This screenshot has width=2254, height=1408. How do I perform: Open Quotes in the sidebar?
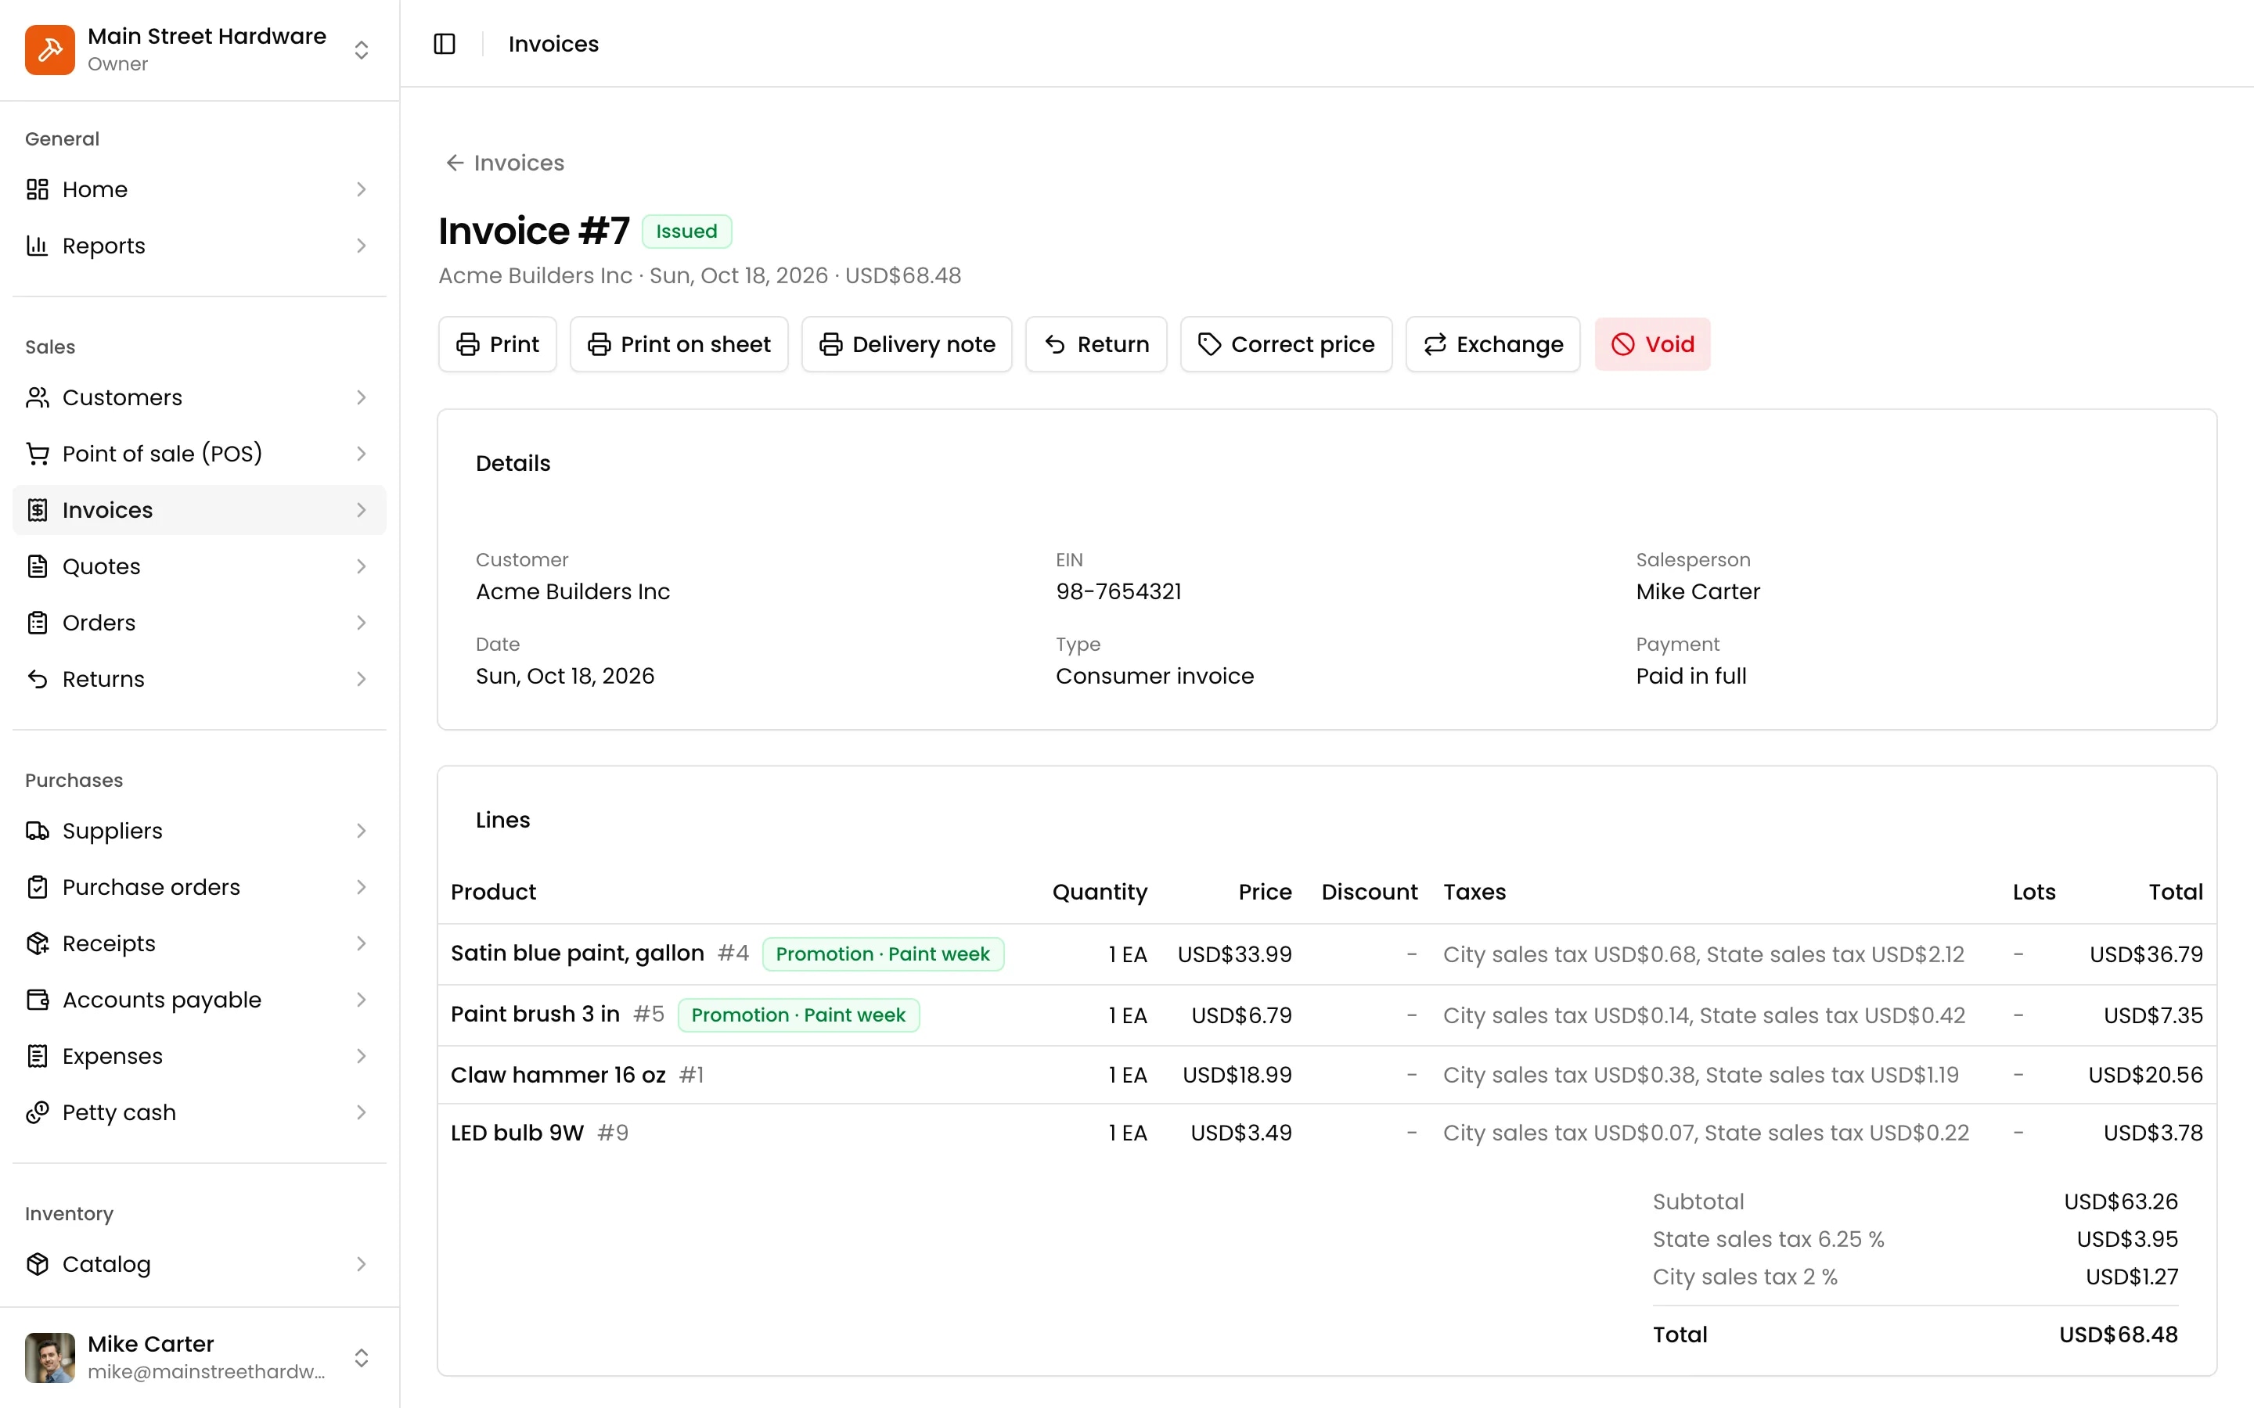[200, 566]
